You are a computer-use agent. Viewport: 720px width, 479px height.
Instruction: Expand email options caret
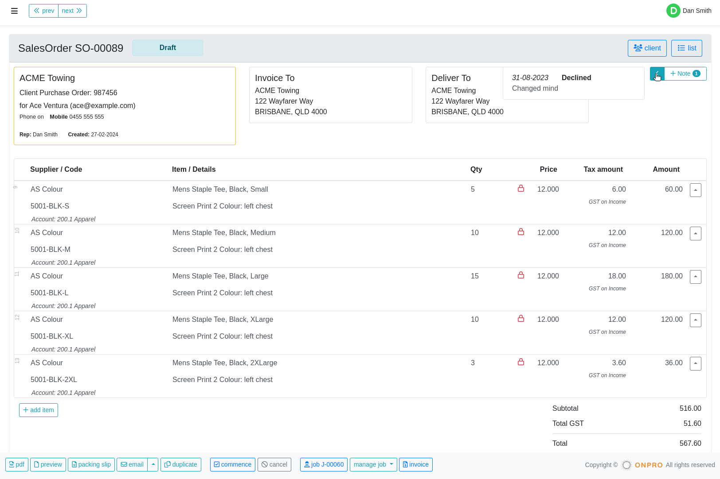(153, 464)
